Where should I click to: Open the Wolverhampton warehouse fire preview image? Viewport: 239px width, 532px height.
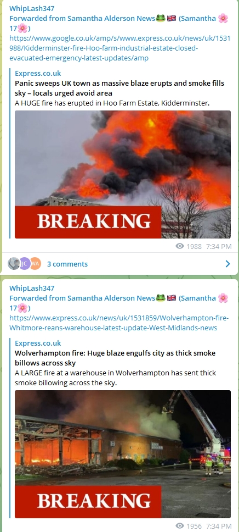click(123, 454)
